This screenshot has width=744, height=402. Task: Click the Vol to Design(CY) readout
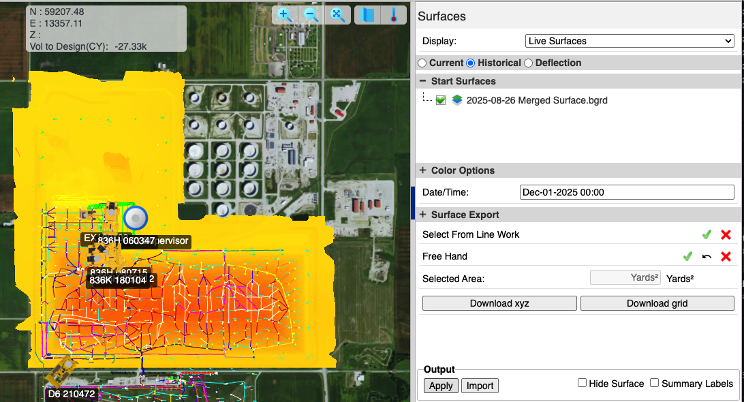click(x=89, y=46)
